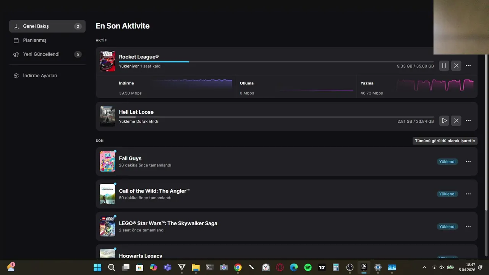The image size is (489, 275).
Task: Open Microsoft Store from the taskbar
Action: pos(139,267)
